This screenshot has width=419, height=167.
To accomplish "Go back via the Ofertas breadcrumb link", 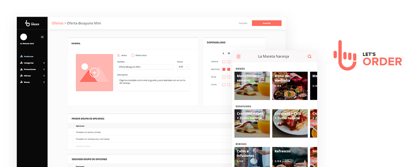I will pyautogui.click(x=57, y=23).
